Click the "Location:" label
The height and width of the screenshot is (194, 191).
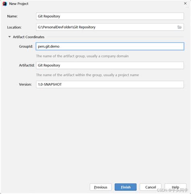tap(14, 27)
